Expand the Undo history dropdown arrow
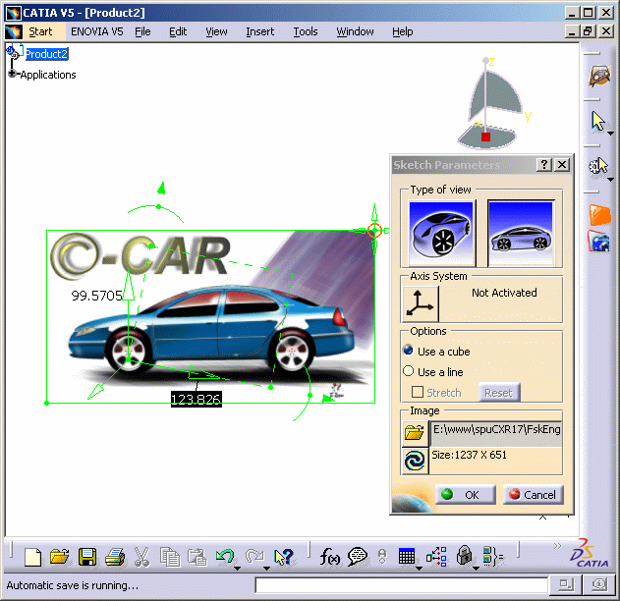The height and width of the screenshot is (601, 620). (x=239, y=567)
